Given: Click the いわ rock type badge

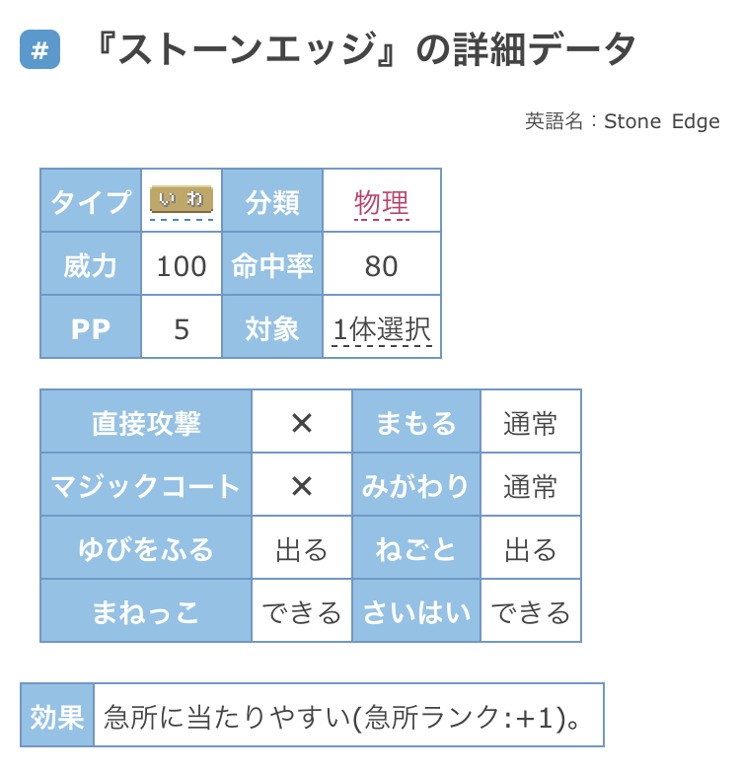Looking at the screenshot, I should [x=182, y=199].
